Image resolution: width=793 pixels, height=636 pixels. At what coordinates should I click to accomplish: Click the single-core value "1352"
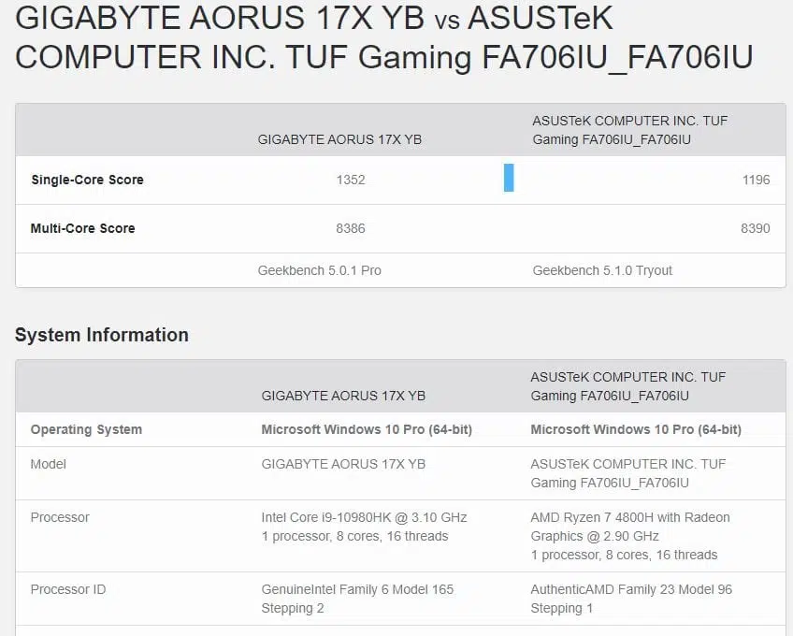pos(351,180)
